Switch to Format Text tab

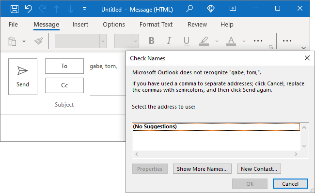click(156, 25)
